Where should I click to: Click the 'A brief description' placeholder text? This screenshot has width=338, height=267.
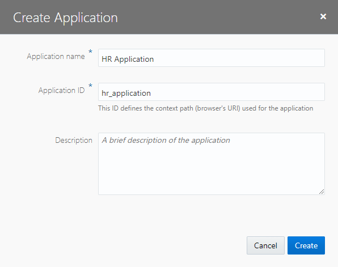click(x=166, y=140)
